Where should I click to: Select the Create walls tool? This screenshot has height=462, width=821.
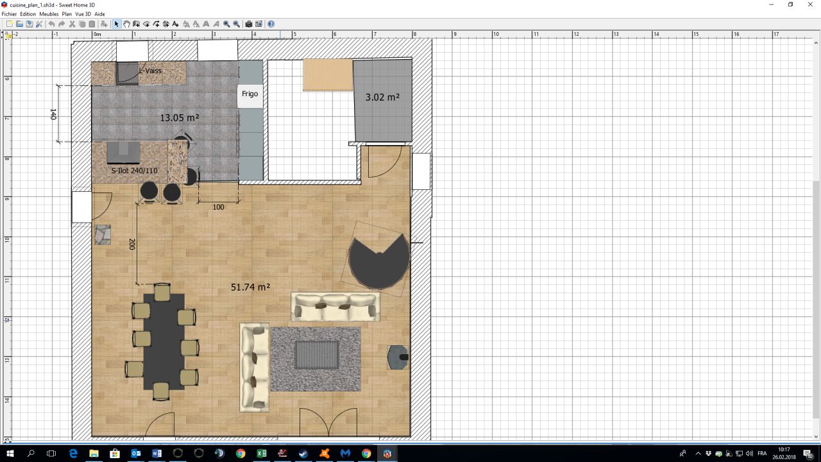[x=137, y=24]
